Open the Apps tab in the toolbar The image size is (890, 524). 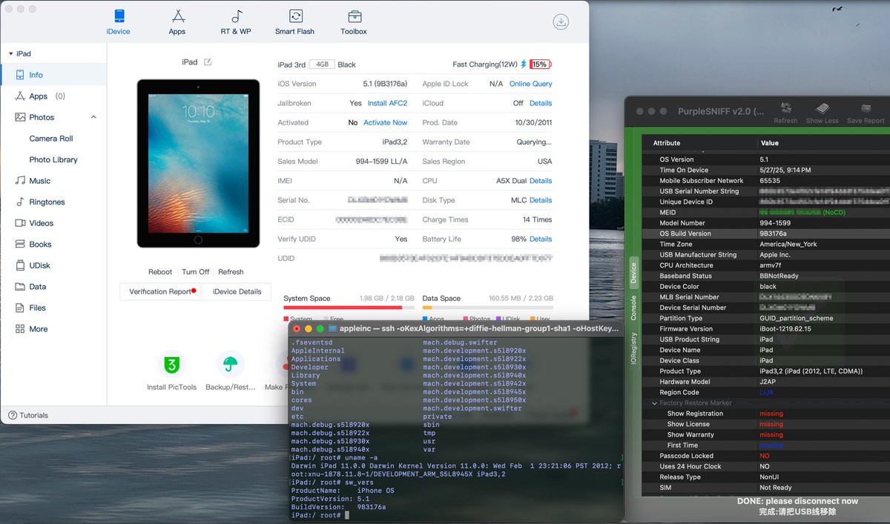pyautogui.click(x=177, y=22)
